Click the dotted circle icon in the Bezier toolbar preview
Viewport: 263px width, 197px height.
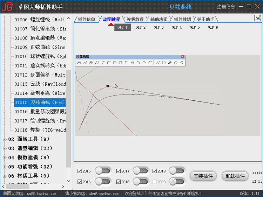[164, 63]
